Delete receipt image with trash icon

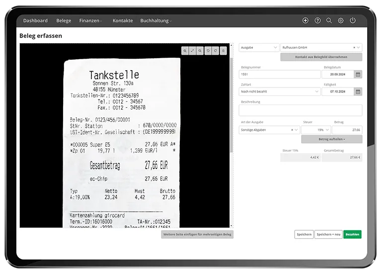[x=223, y=51]
